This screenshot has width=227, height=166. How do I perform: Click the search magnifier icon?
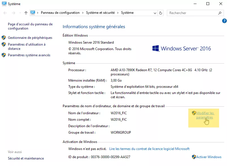click(220, 13)
